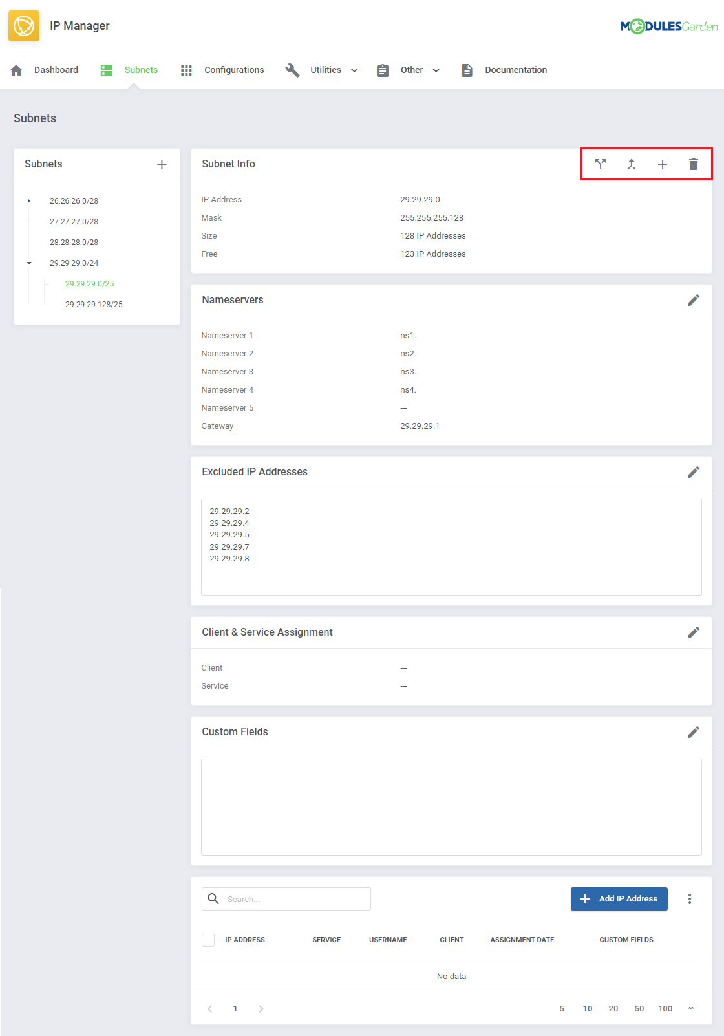Click the ModulesGarden logo
The height and width of the screenshot is (1036, 724).
pyautogui.click(x=668, y=27)
